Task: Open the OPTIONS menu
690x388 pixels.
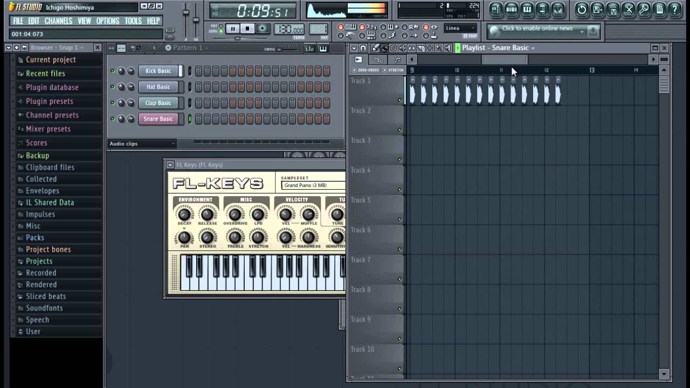Action: 108,21
